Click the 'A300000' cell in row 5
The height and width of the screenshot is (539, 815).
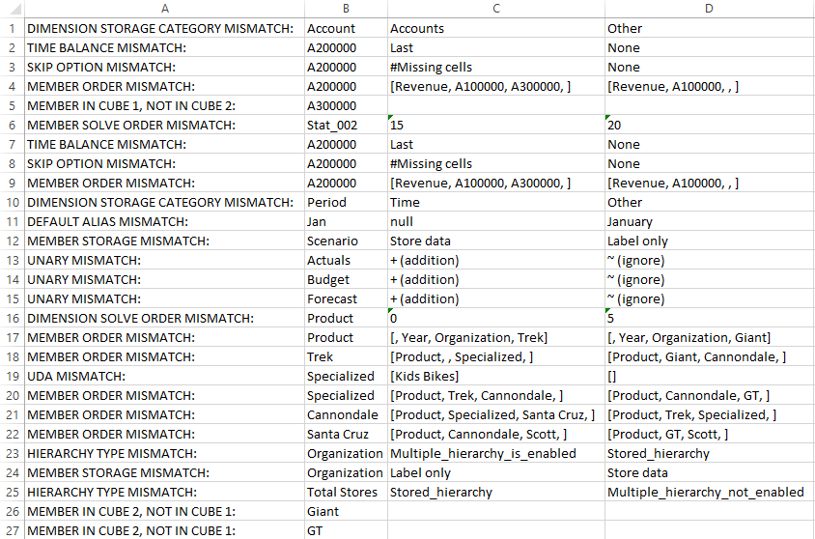(x=346, y=106)
